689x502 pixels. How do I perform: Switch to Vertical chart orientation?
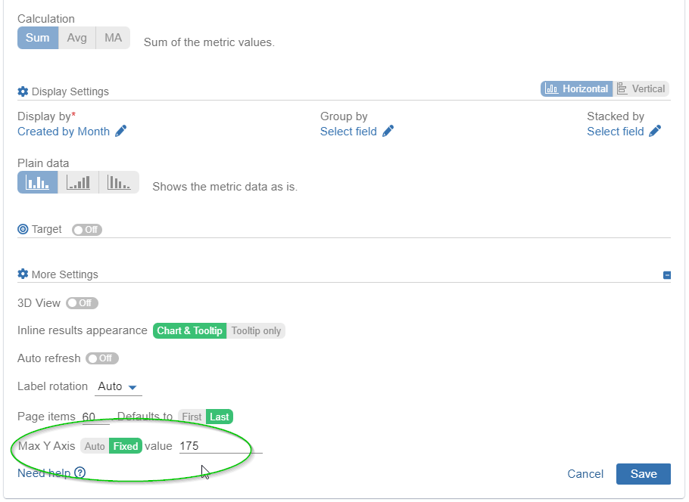pyautogui.click(x=642, y=88)
